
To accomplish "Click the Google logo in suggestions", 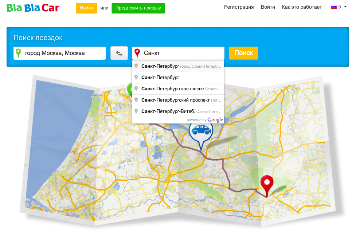I will click(215, 120).
